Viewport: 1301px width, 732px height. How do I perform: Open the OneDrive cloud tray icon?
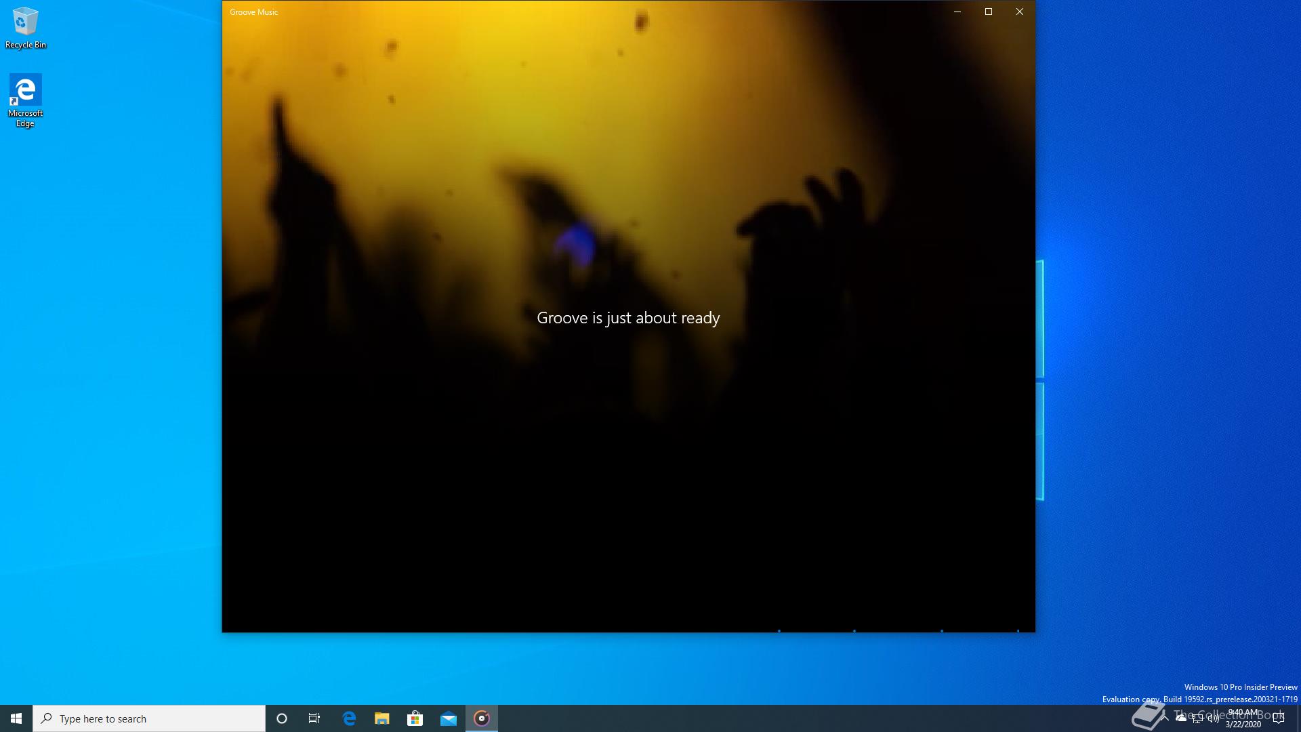tap(1181, 718)
